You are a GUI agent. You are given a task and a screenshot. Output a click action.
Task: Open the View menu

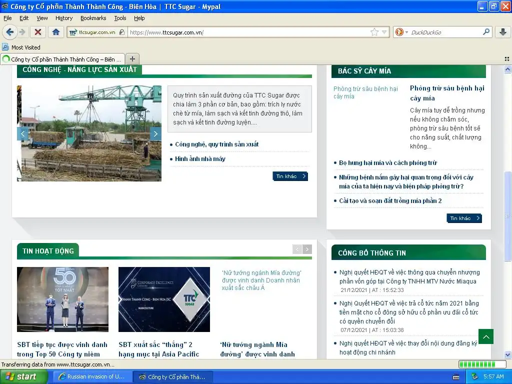(x=42, y=18)
